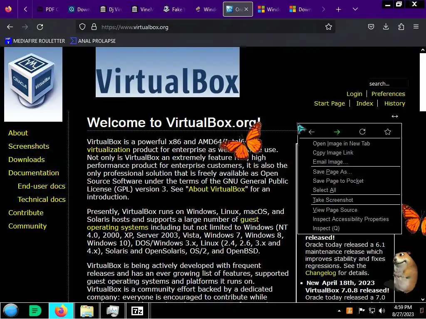
Task: Open tracking protection shield icon
Action: [x=82, y=27]
